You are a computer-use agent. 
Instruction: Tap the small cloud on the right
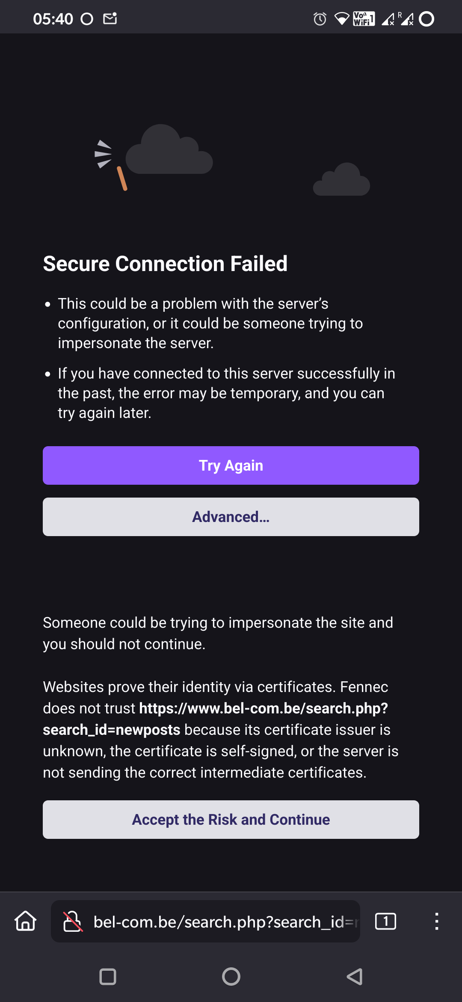click(x=341, y=181)
